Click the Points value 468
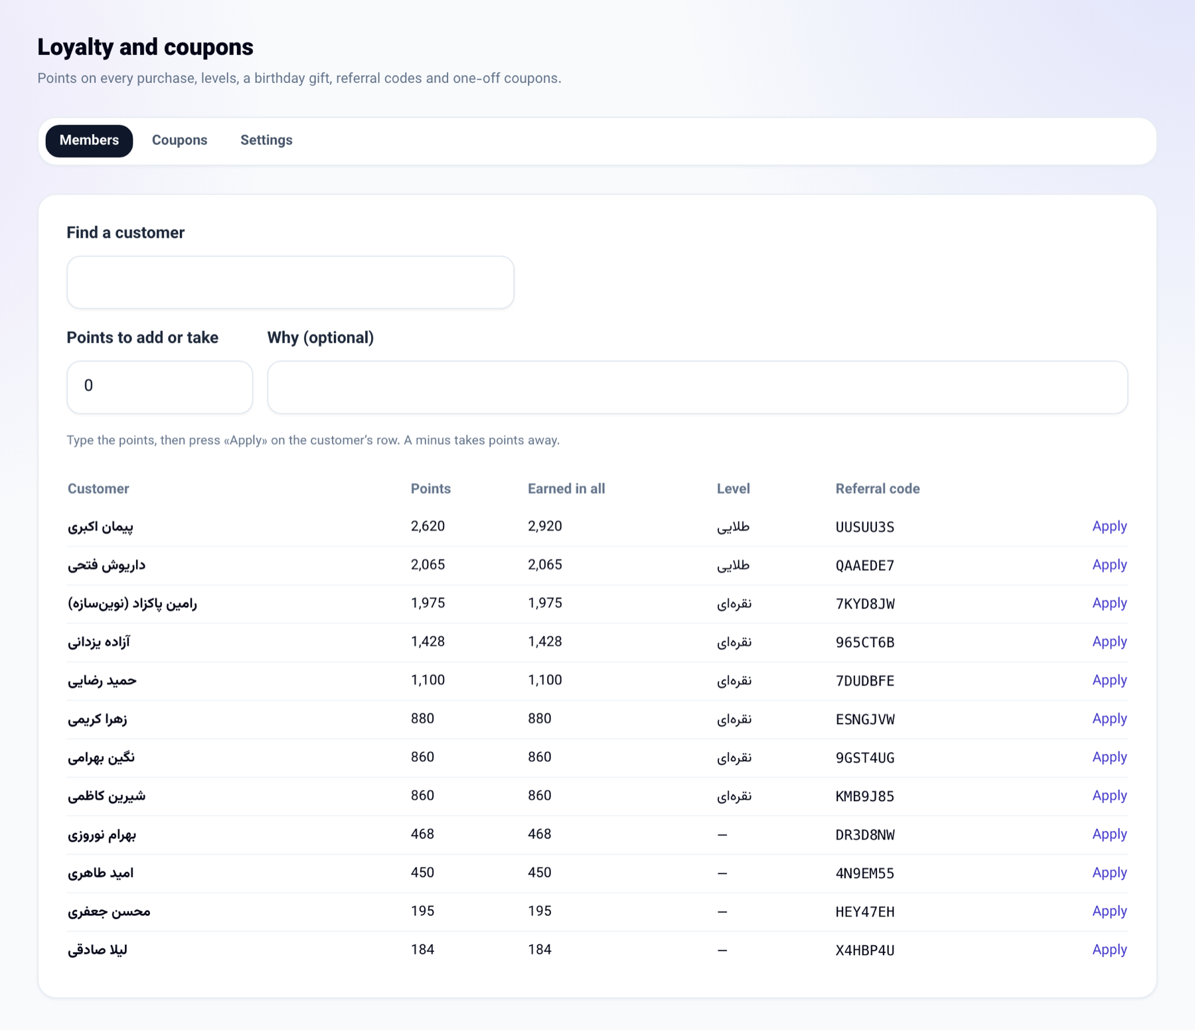 (x=422, y=834)
